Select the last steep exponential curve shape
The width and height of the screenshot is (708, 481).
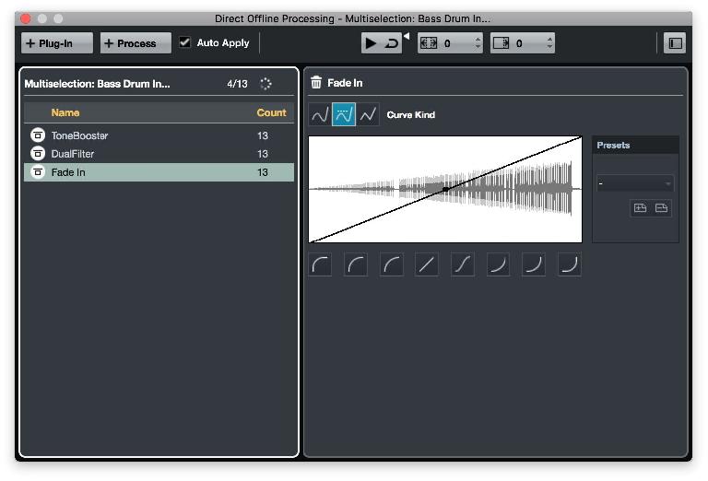(570, 264)
